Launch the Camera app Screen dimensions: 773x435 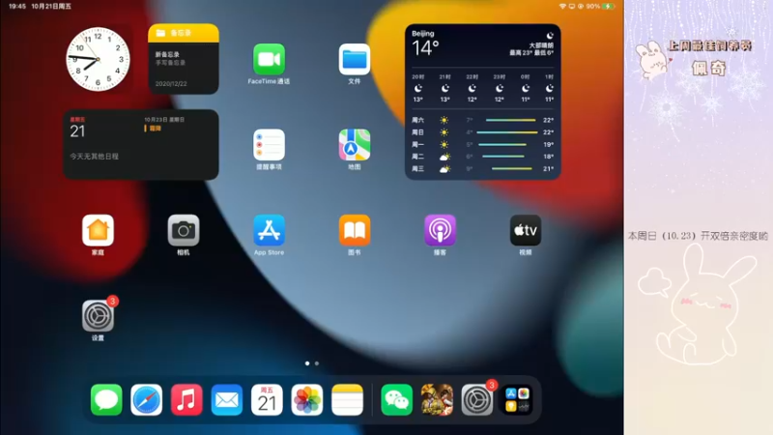[x=184, y=230]
